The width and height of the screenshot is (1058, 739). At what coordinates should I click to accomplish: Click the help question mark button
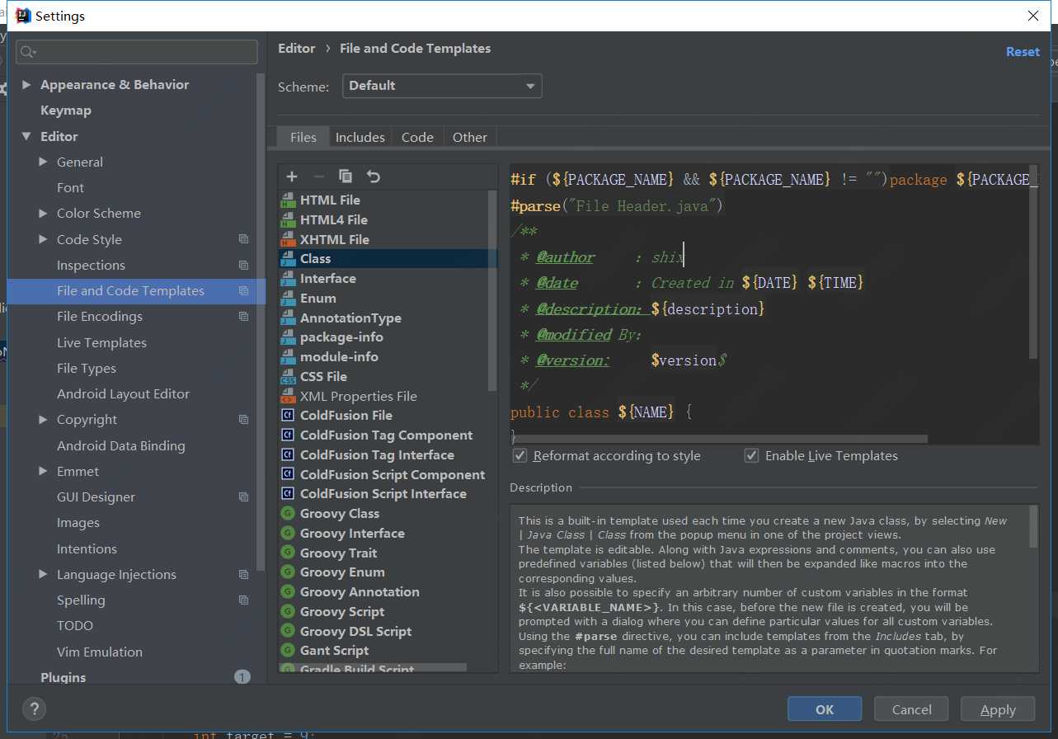tap(34, 708)
